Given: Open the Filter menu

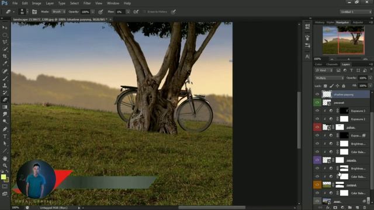Looking at the screenshot, I should point(87,3).
